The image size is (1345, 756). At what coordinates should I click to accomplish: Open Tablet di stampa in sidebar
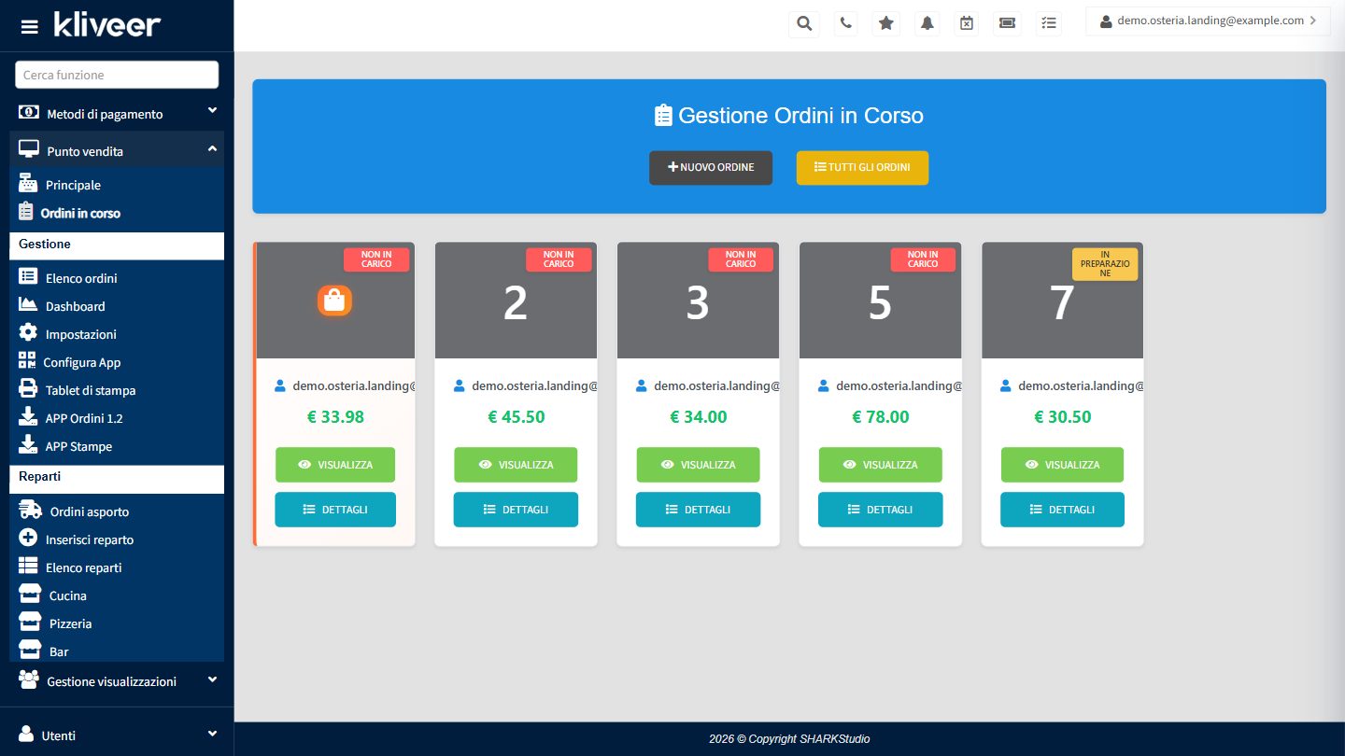[x=117, y=390]
